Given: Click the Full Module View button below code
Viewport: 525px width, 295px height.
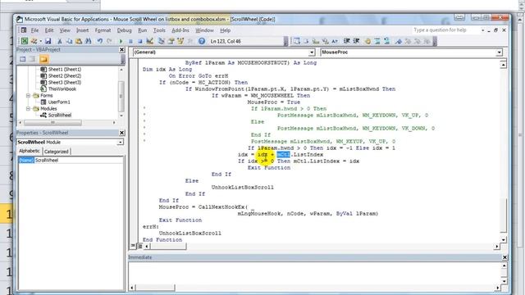Looking at the screenshot, I should [139, 246].
